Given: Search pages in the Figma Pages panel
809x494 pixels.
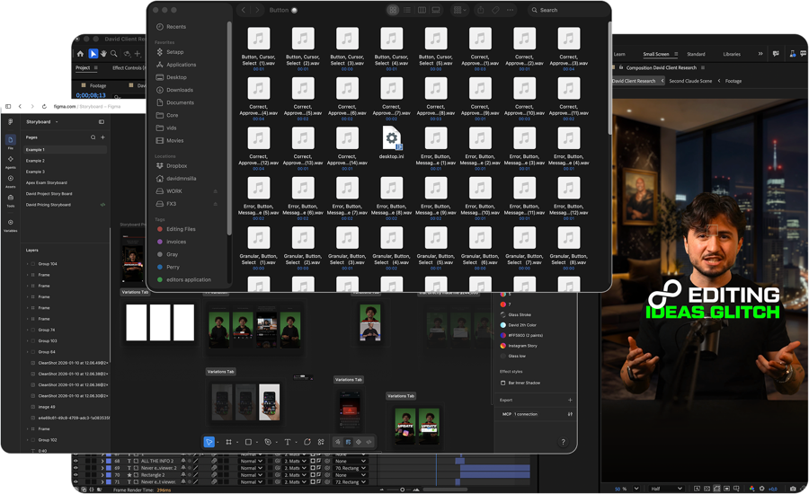Looking at the screenshot, I should 93,137.
